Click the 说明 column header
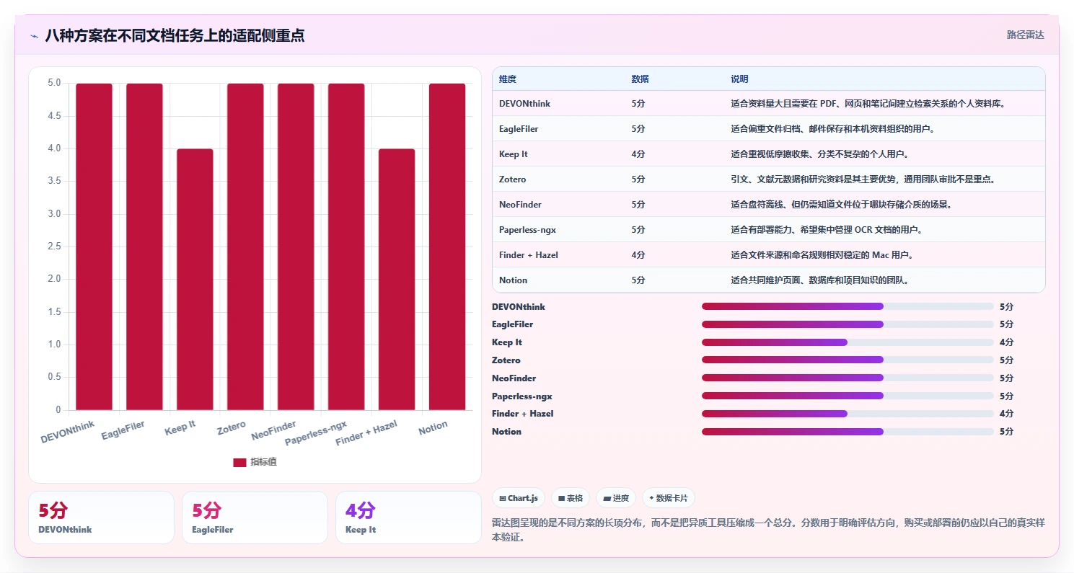 point(739,79)
